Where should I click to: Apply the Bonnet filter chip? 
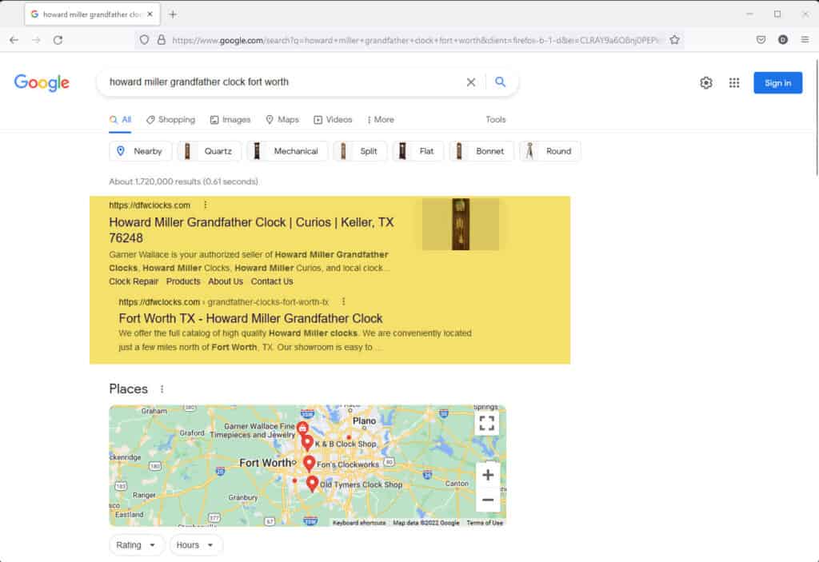[x=481, y=151]
